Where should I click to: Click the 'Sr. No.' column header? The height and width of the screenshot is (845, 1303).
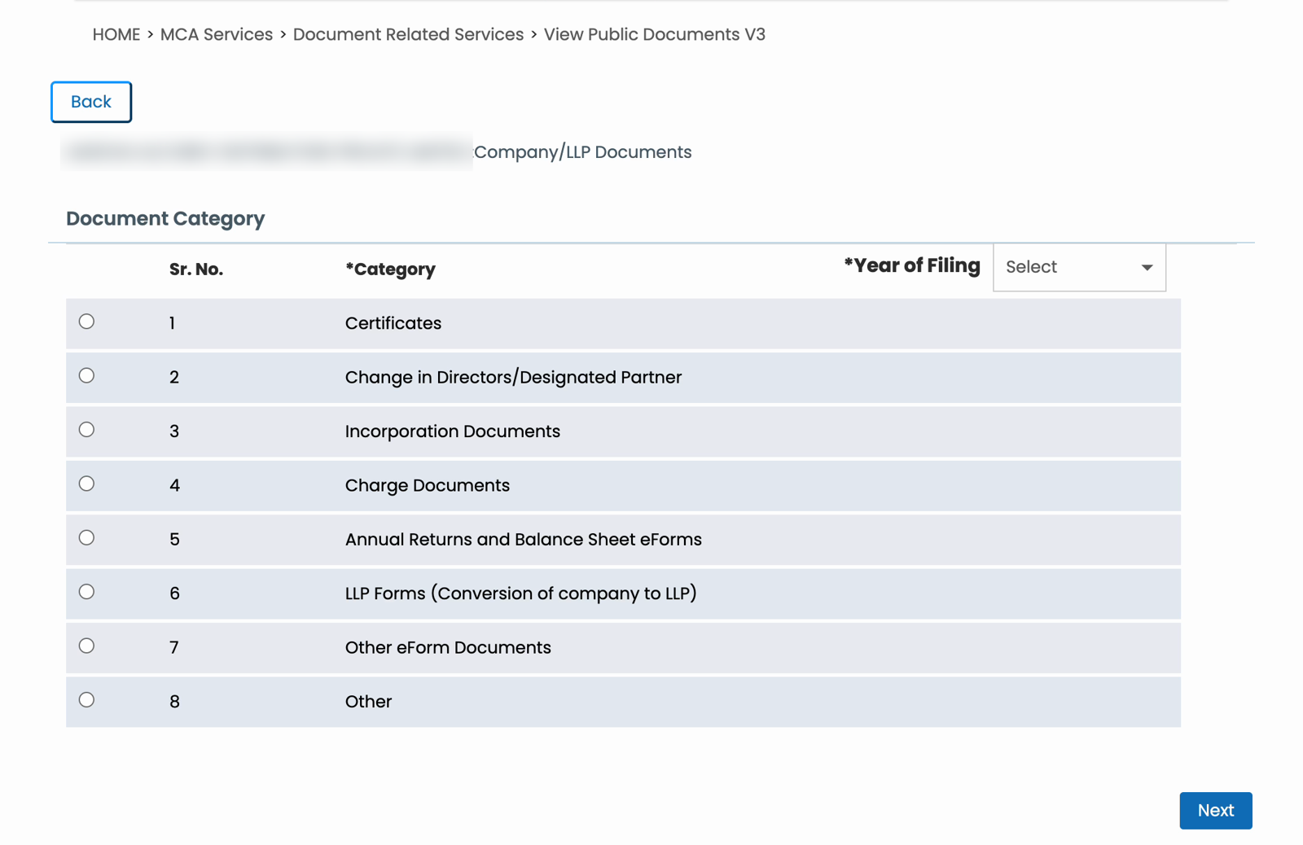[x=196, y=269]
